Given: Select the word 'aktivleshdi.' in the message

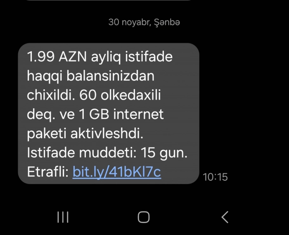Looking at the screenshot, I should (107, 133).
